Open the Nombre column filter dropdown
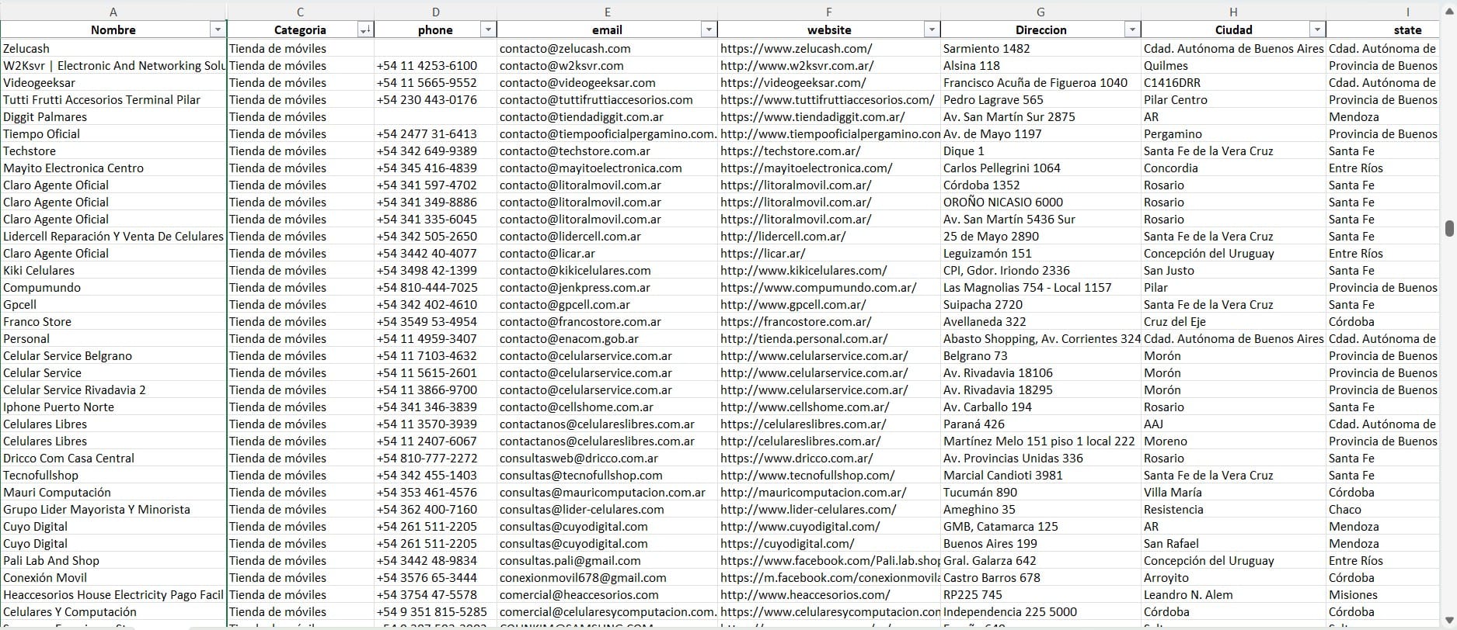The image size is (1457, 630). tap(218, 29)
